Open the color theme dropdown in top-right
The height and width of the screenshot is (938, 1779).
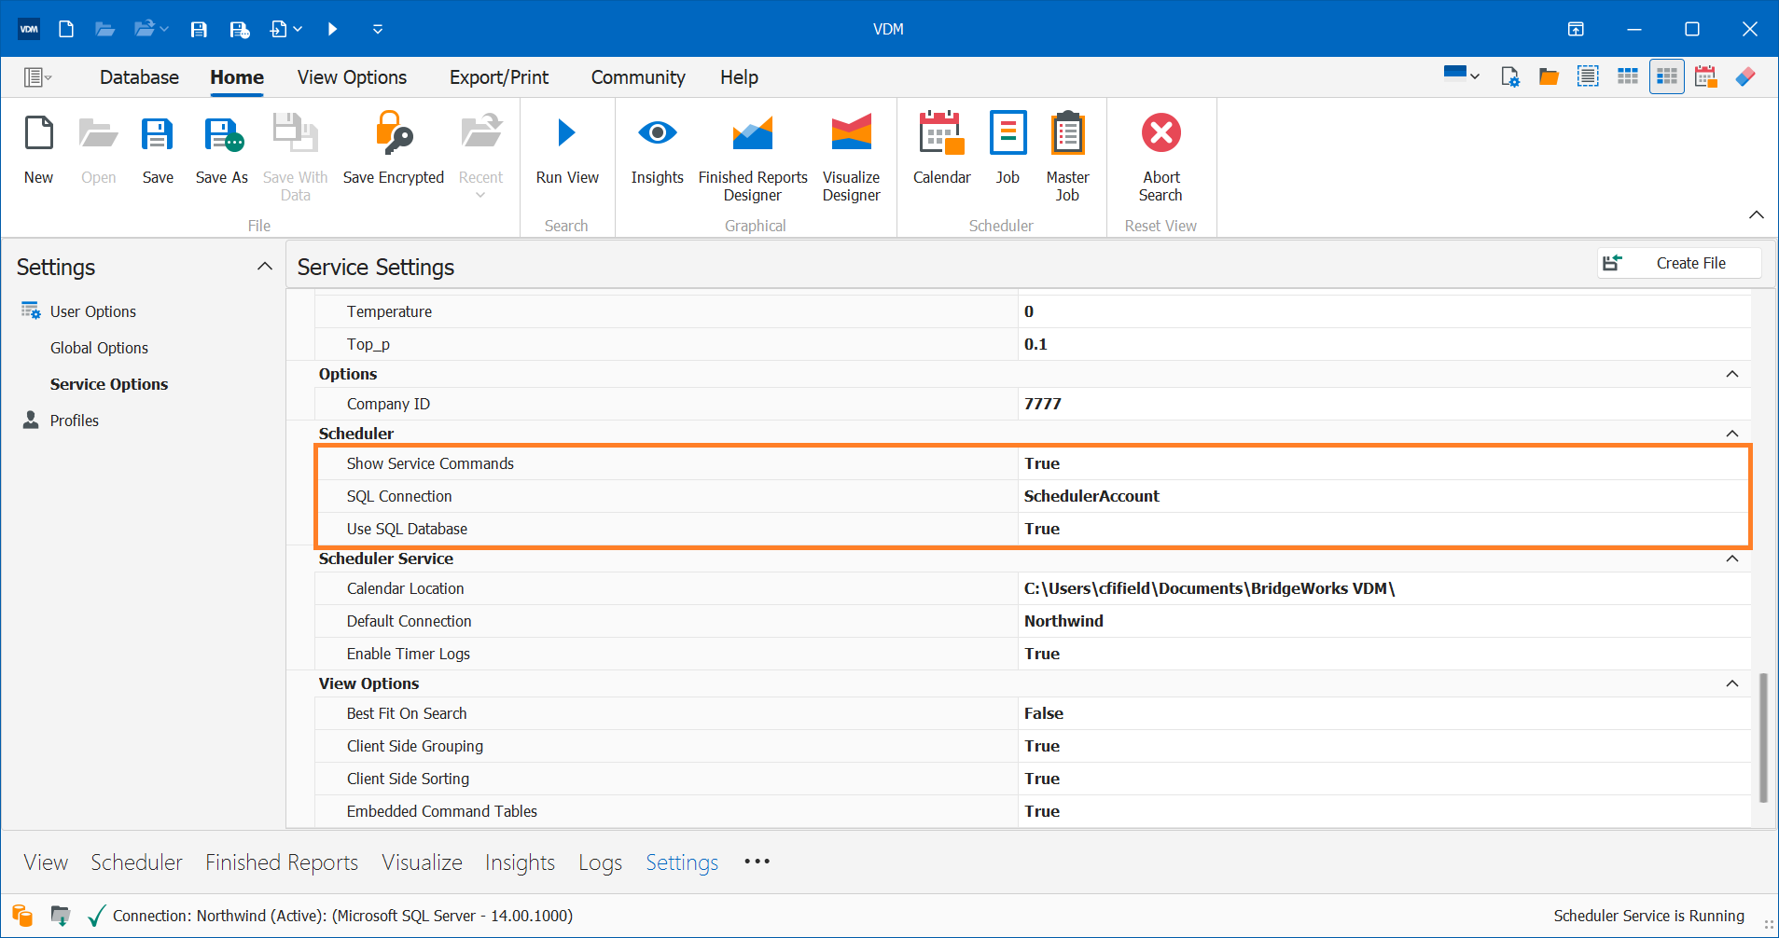coord(1461,75)
